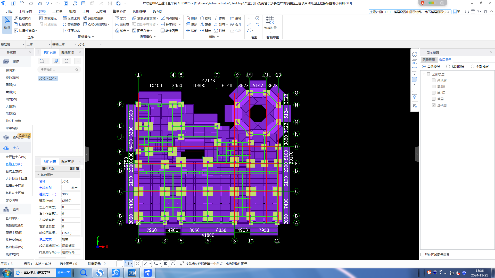This screenshot has height=278, width=495.
Task: Click the draw line tool in 绘图
Action: 249,24
